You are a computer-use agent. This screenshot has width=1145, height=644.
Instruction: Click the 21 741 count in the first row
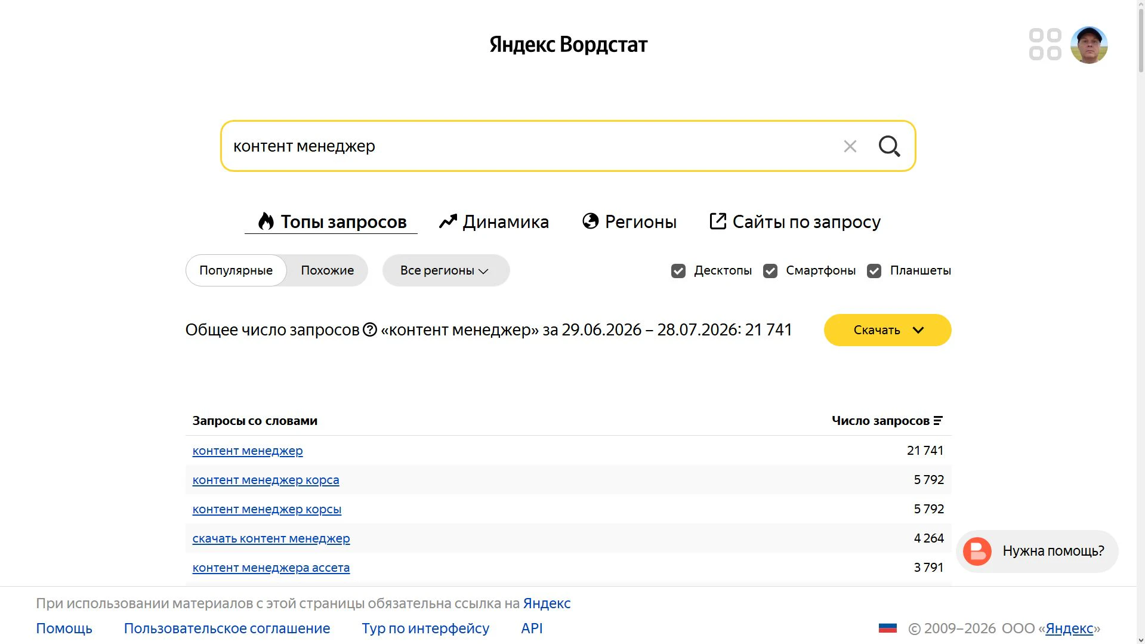pos(925,451)
